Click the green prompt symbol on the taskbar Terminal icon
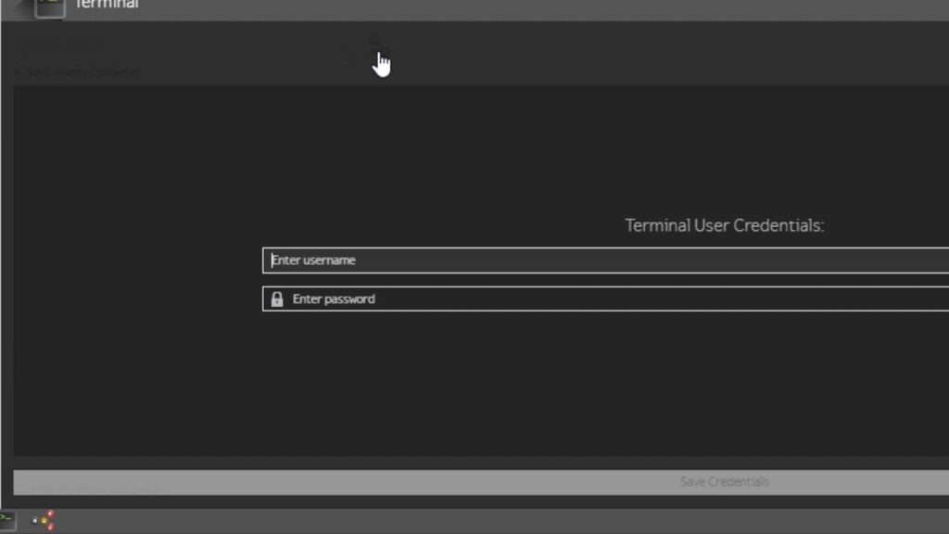This screenshot has height=534, width=949. click(x=4, y=515)
